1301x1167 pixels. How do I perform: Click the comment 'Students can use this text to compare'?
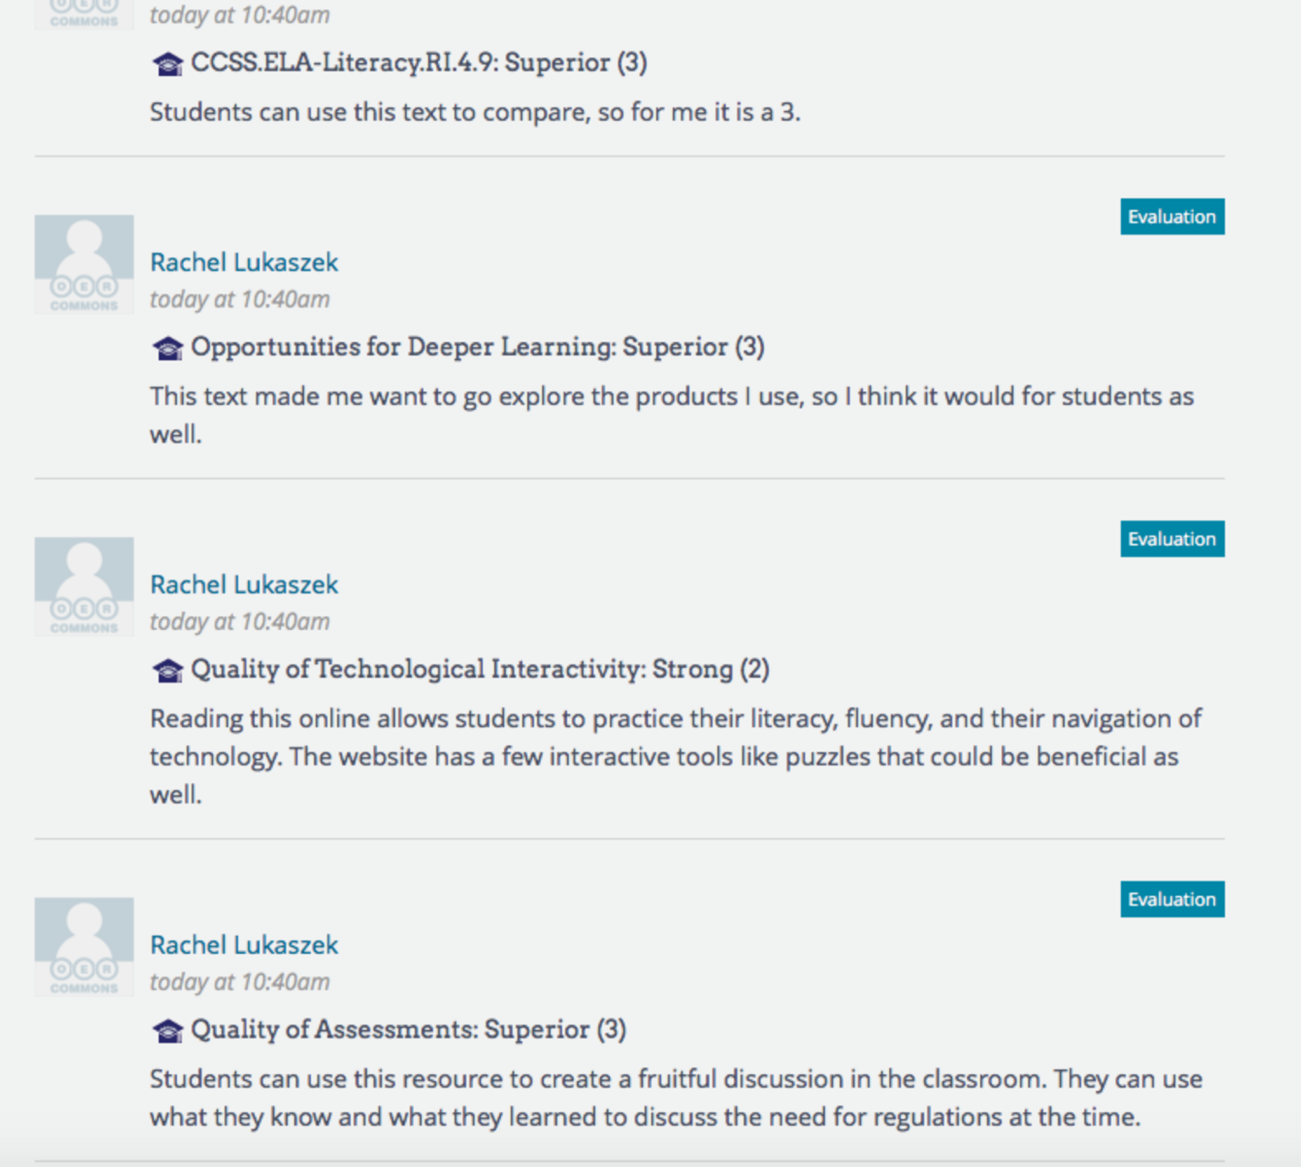[475, 112]
